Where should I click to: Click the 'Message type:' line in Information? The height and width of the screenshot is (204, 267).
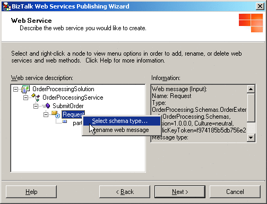click(170, 137)
